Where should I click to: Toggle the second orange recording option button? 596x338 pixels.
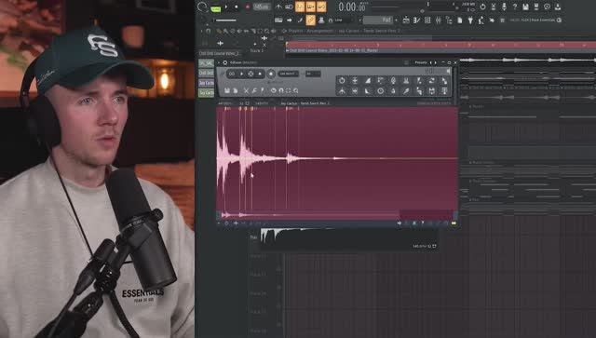pos(310,7)
